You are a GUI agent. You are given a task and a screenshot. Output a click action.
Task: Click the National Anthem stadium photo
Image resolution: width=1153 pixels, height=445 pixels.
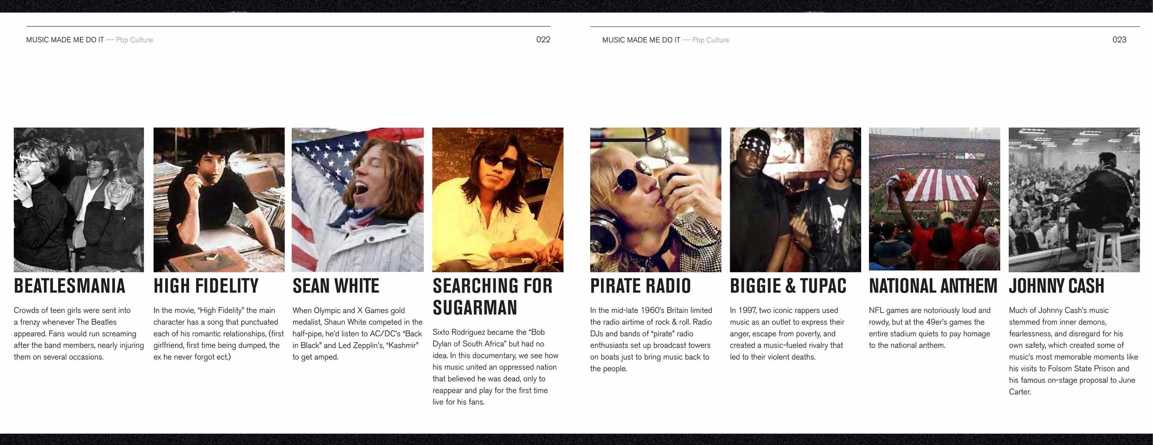[934, 199]
